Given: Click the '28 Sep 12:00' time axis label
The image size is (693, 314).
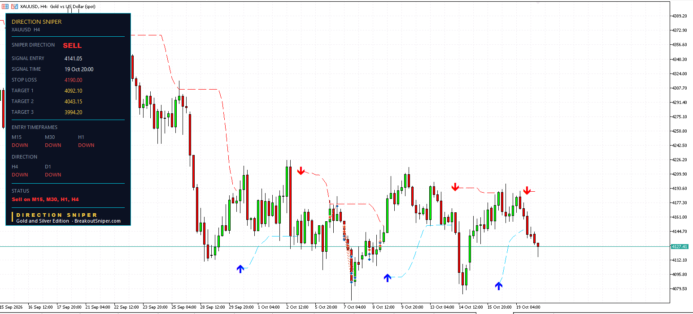Looking at the screenshot, I should (214, 307).
